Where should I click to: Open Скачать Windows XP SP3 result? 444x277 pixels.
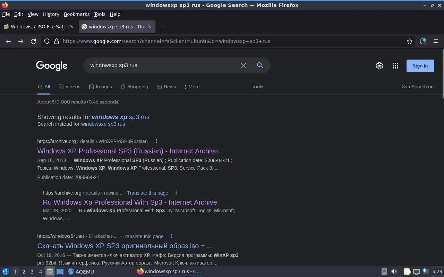(x=125, y=246)
